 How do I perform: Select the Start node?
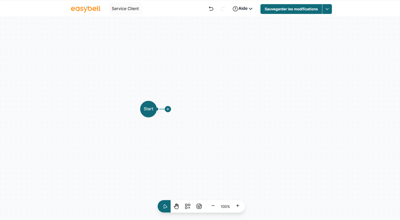point(148,109)
